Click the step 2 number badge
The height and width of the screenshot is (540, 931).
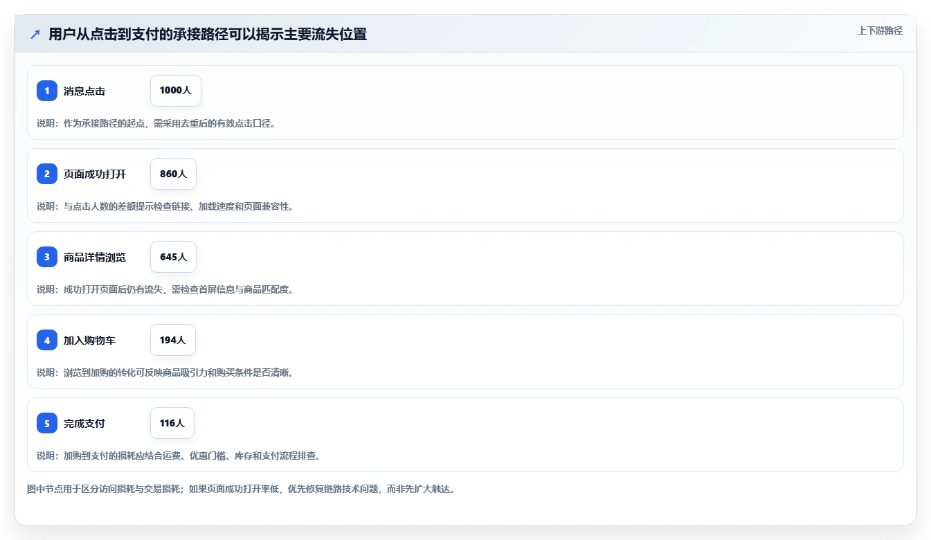(x=47, y=174)
